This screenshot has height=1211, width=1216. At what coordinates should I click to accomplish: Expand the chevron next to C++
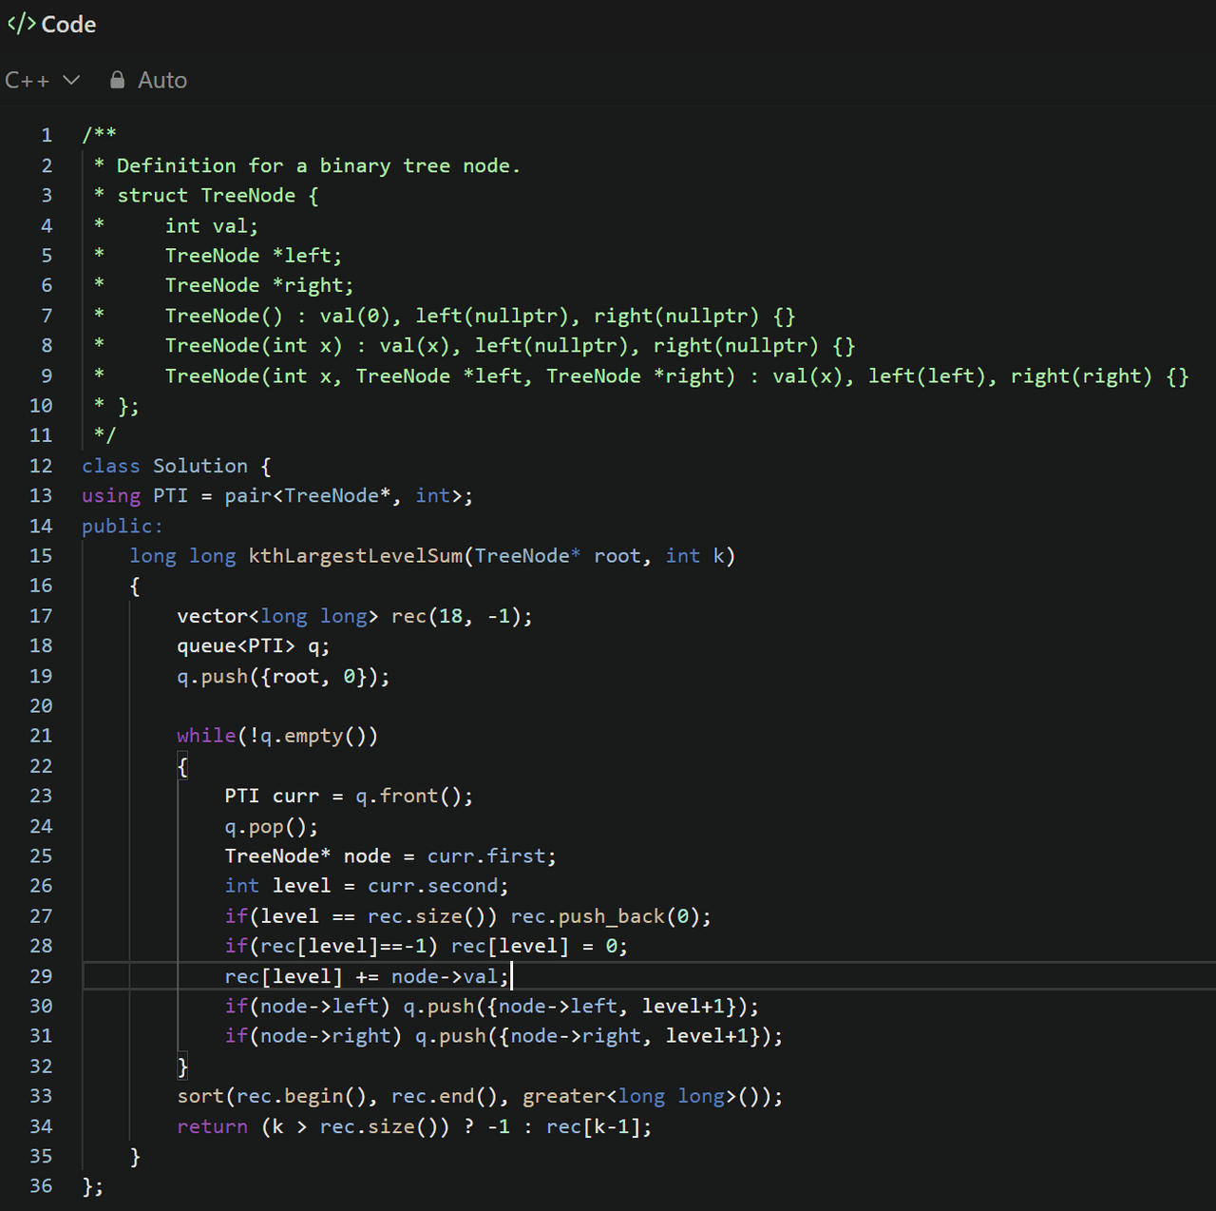[71, 80]
